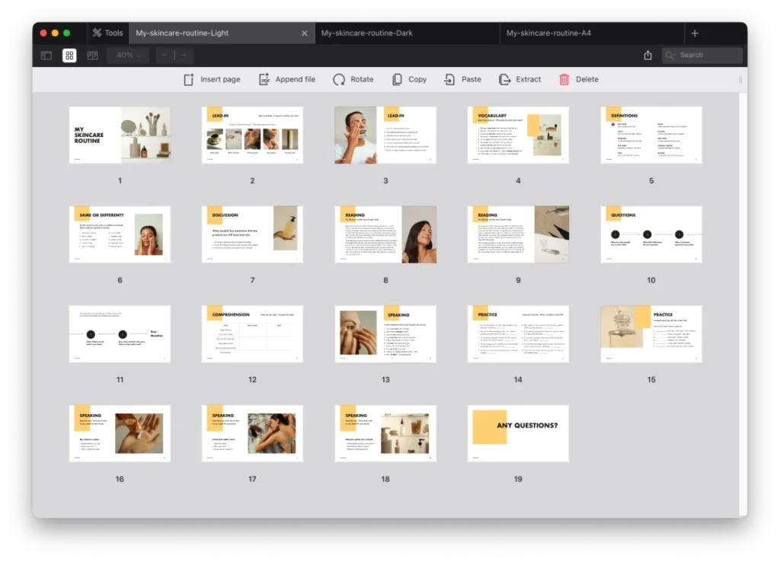Click the Append file PDF icon
The height and width of the screenshot is (561, 780).
264,79
